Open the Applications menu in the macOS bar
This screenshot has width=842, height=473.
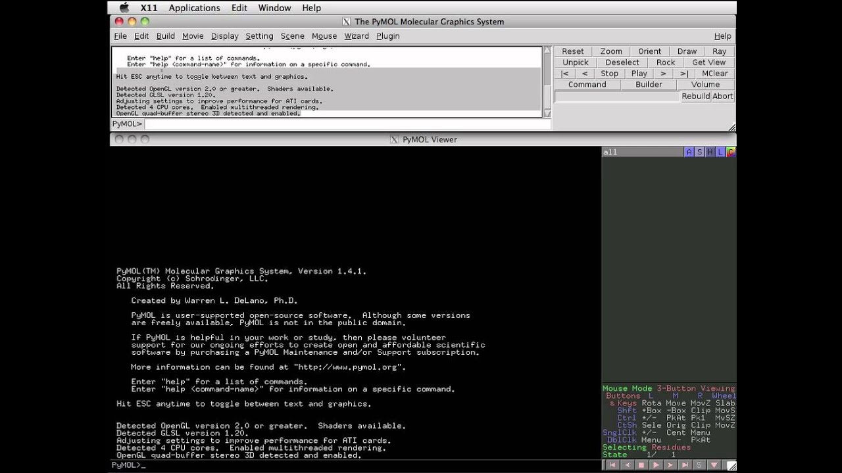click(x=194, y=8)
